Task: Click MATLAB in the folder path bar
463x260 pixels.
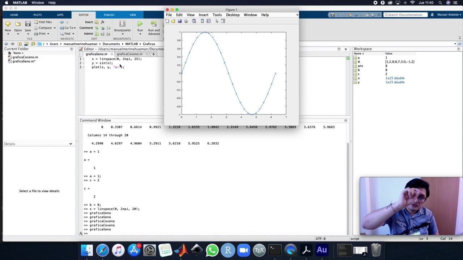Action: tap(131, 44)
